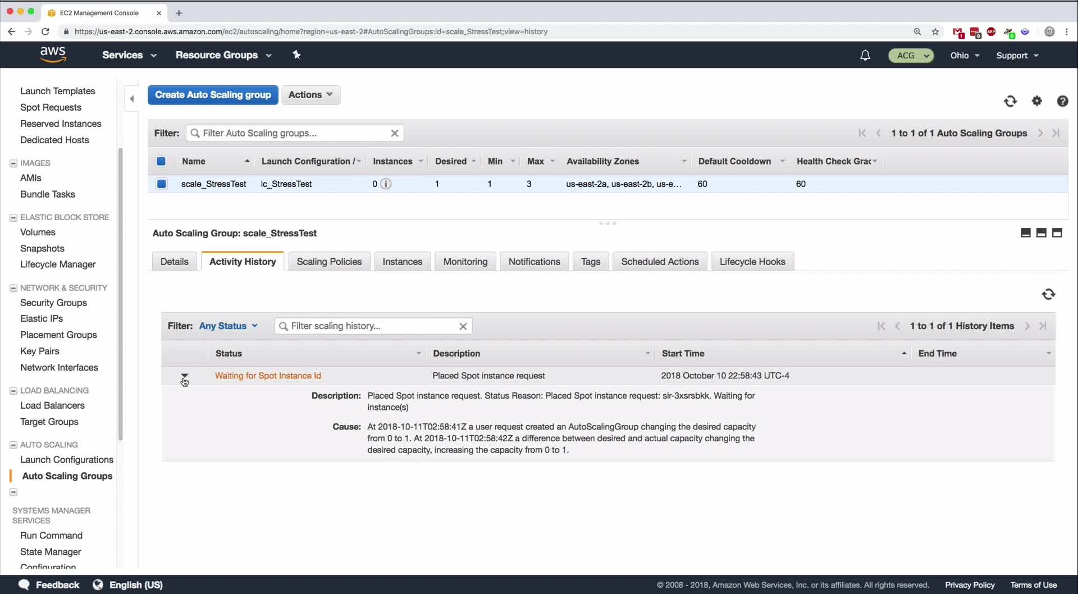The height and width of the screenshot is (594, 1078).
Task: Open the Services dropdown menu
Action: [x=129, y=55]
